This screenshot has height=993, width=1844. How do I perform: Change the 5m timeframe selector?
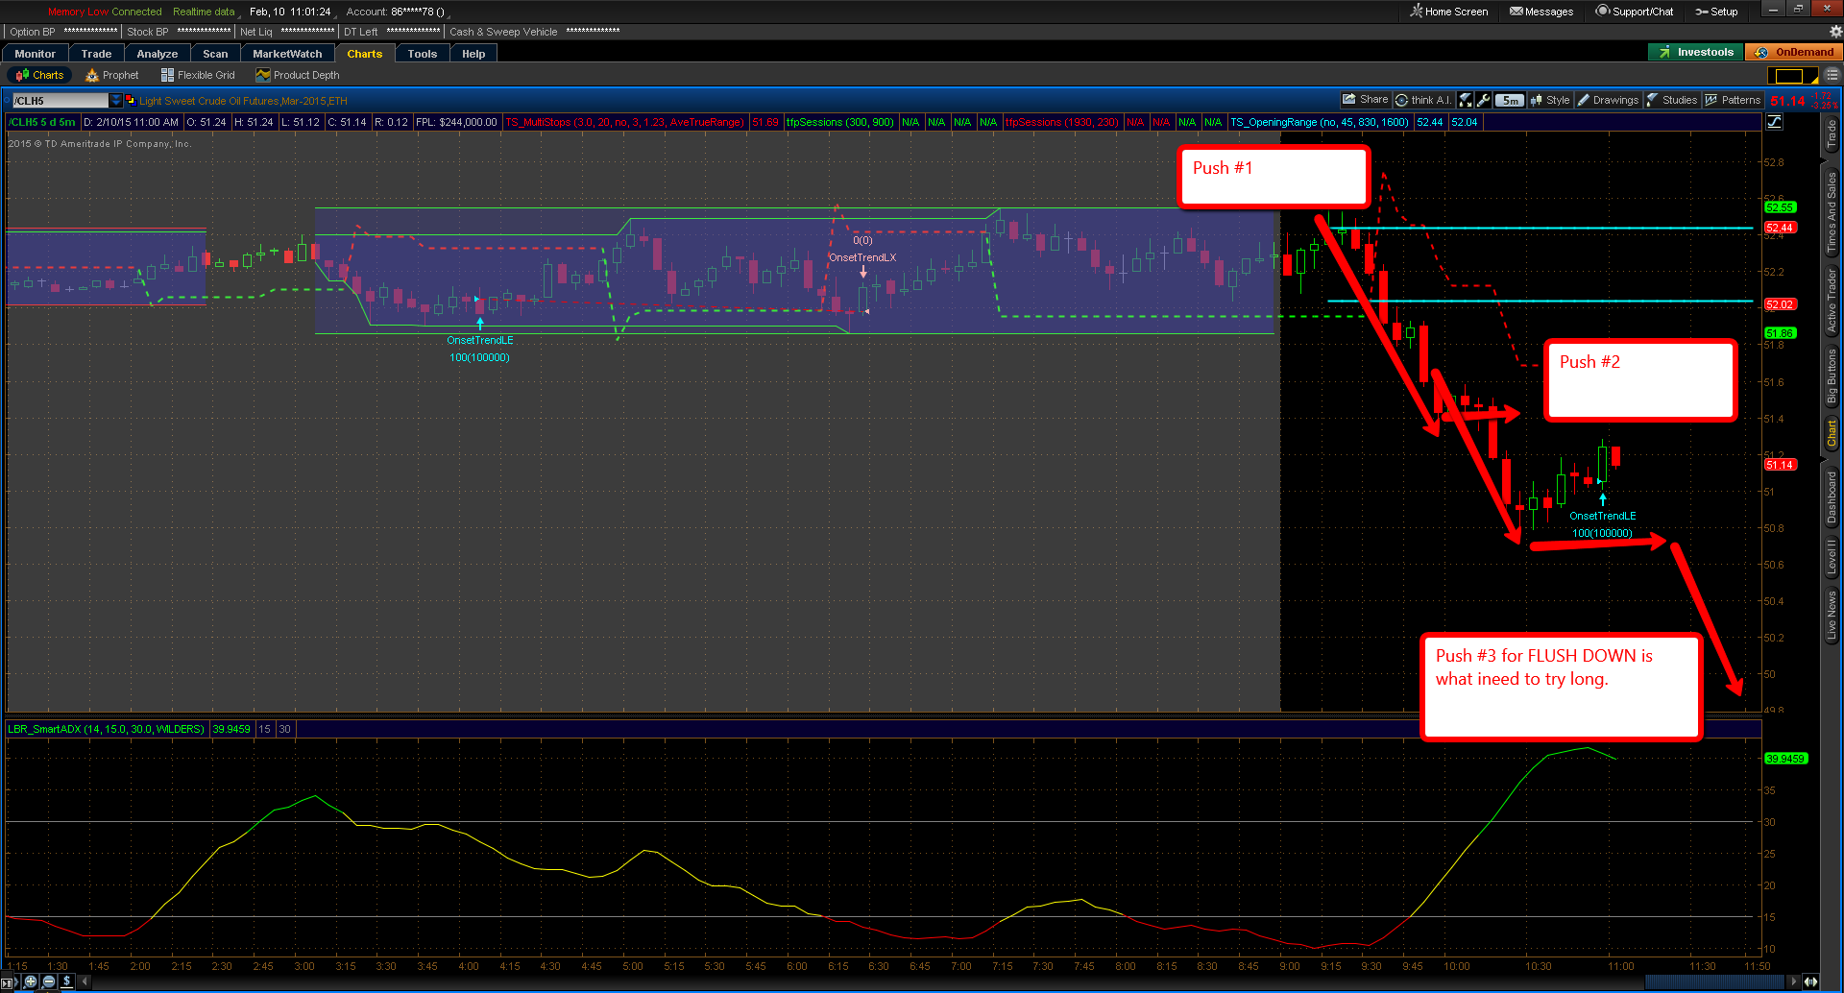tap(1510, 100)
